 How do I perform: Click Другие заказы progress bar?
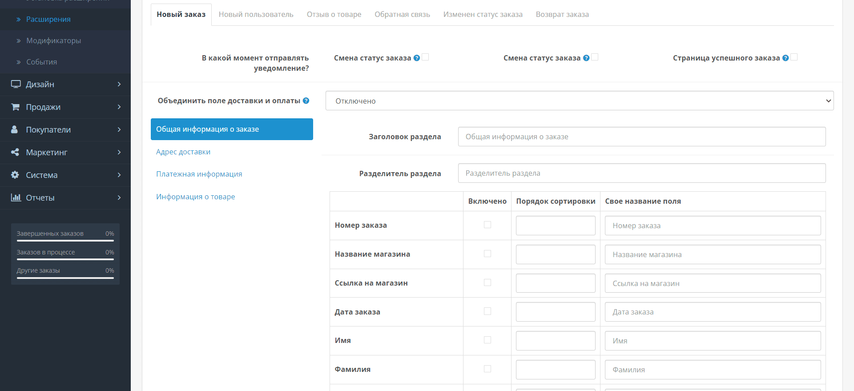click(x=65, y=278)
